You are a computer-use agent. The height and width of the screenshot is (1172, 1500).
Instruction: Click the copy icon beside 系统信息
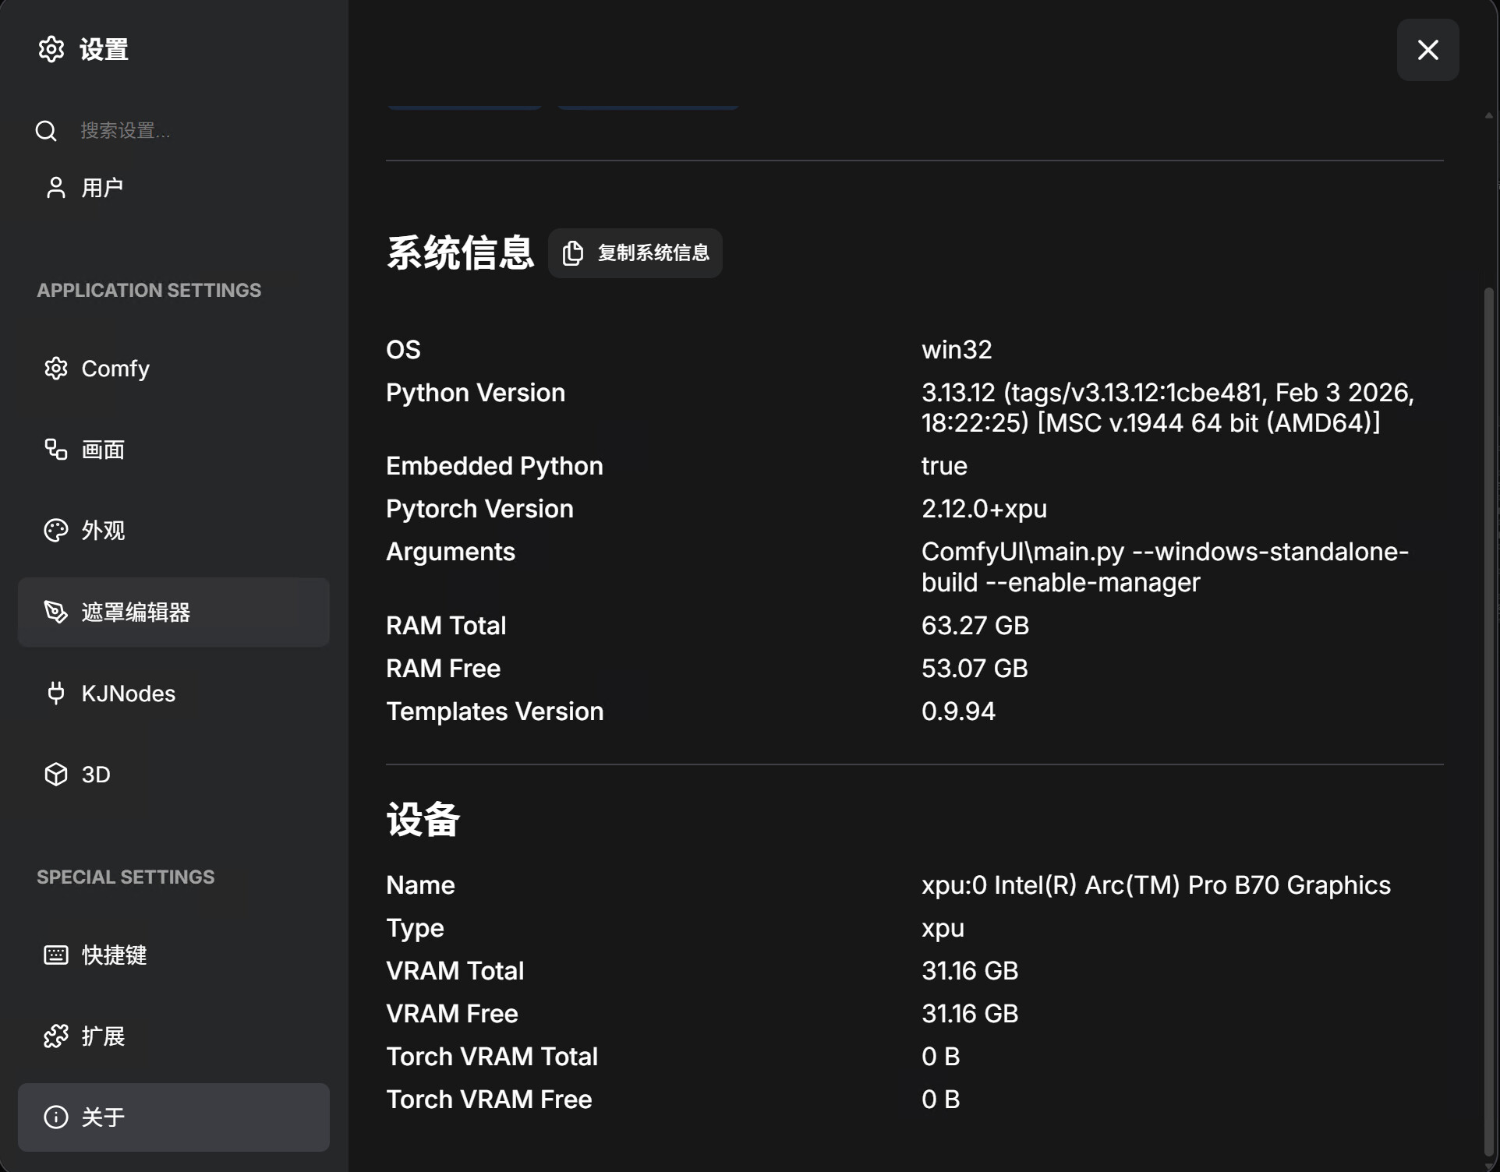(x=573, y=253)
